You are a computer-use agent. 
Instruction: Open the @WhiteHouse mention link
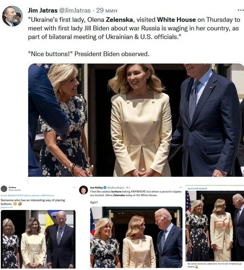48,195
